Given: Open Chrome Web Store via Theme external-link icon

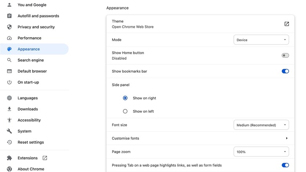Looking at the screenshot, I should tap(287, 24).
